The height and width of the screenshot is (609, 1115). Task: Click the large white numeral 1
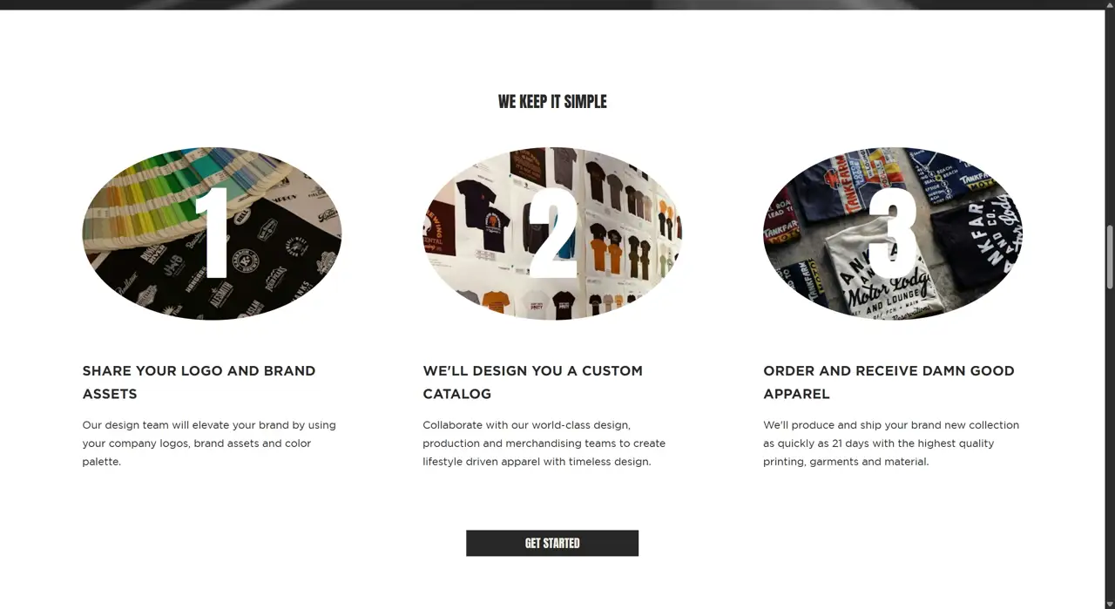click(213, 232)
